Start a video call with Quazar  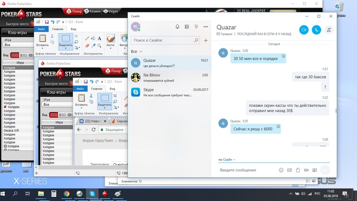[x=304, y=30]
